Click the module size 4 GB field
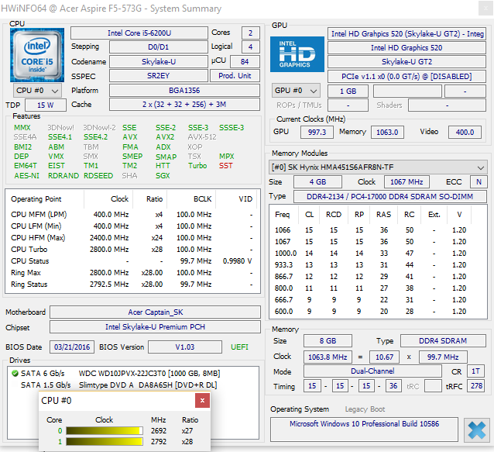 317,182
